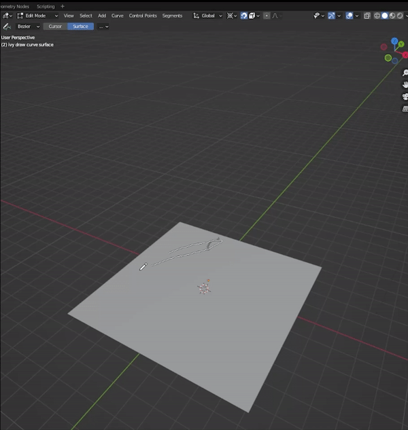Open object type visibility eye dropdown

[x=318, y=16]
